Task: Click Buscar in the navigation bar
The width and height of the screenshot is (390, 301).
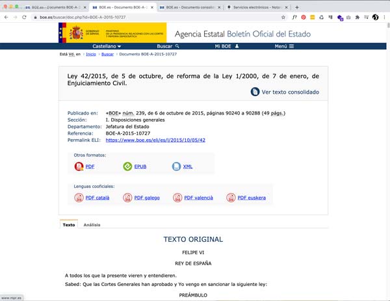Action: pyautogui.click(x=167, y=47)
